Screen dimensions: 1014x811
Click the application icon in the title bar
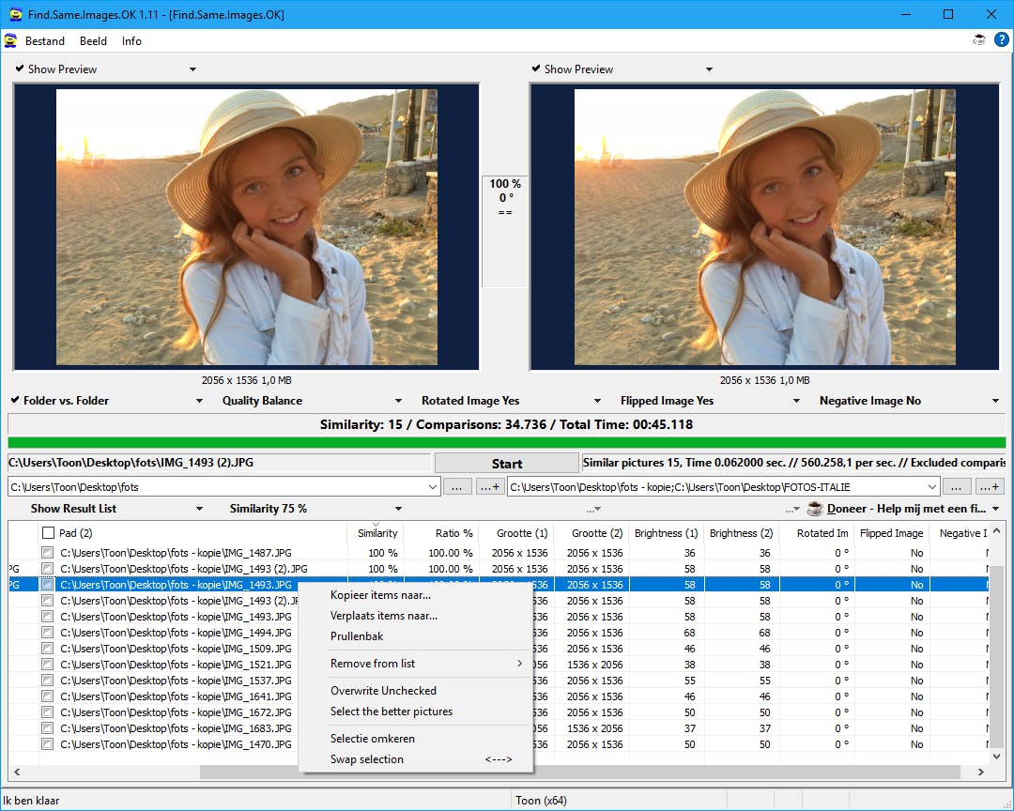click(x=15, y=14)
